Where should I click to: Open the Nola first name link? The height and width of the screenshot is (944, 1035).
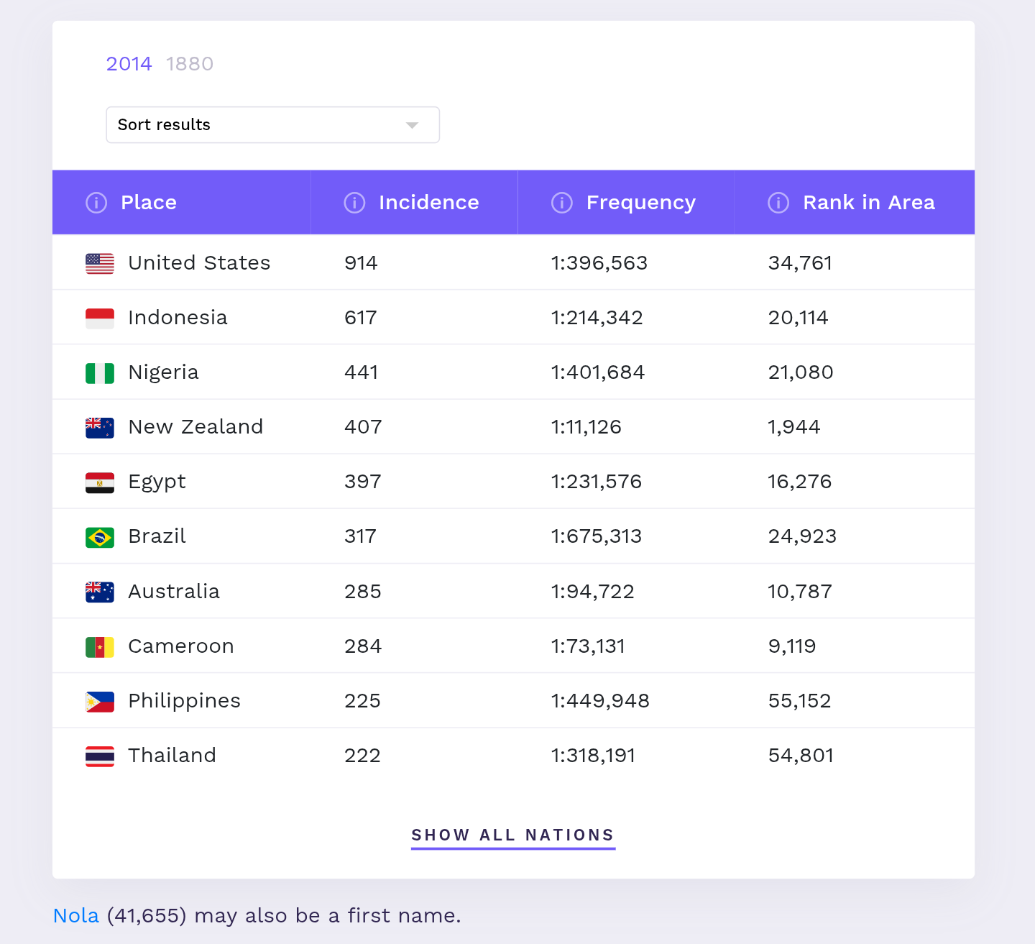coord(76,915)
